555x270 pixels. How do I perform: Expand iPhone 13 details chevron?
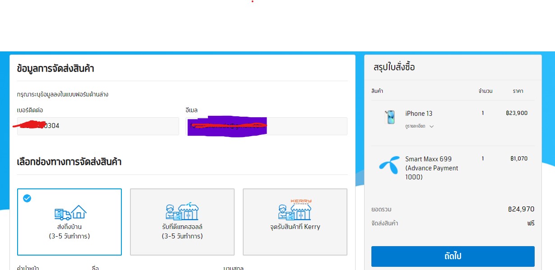431,127
